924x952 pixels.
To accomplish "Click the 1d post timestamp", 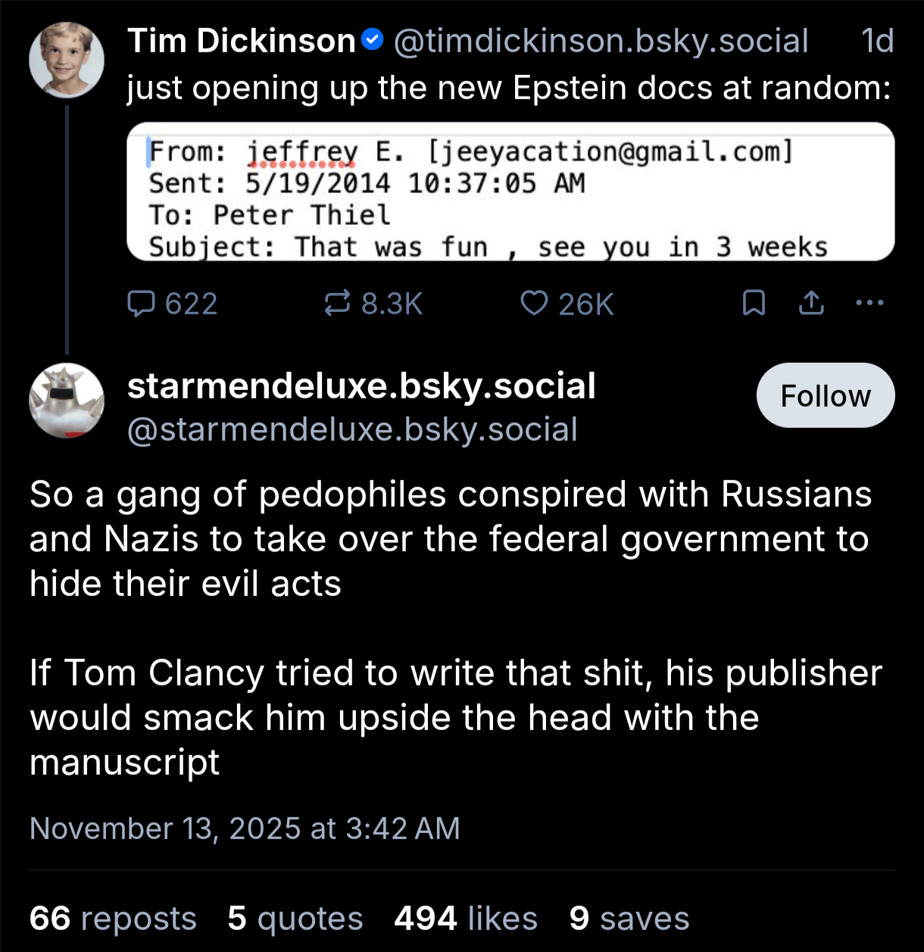I will [x=878, y=41].
